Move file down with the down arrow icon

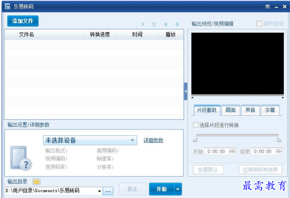tap(177, 24)
